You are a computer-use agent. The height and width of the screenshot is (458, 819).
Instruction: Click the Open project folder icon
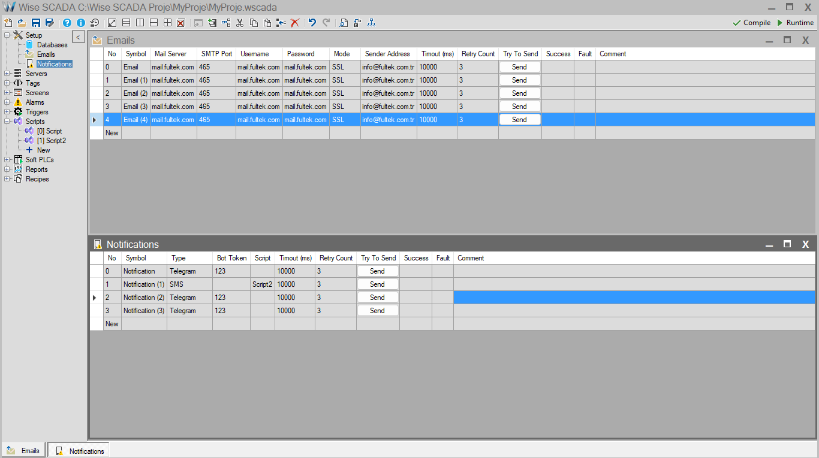(x=22, y=23)
